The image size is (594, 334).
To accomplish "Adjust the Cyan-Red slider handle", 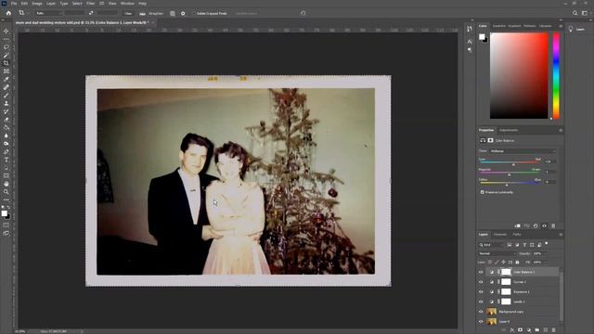I will coord(513,164).
